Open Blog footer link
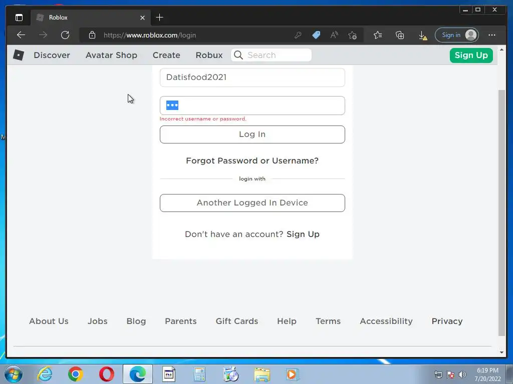 coord(136,321)
